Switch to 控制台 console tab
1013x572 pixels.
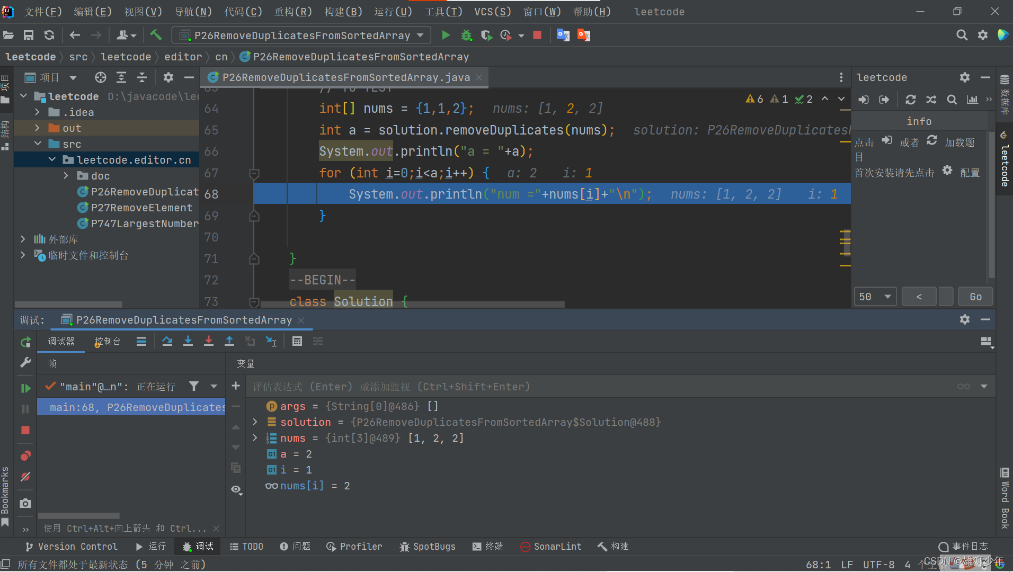click(x=108, y=342)
